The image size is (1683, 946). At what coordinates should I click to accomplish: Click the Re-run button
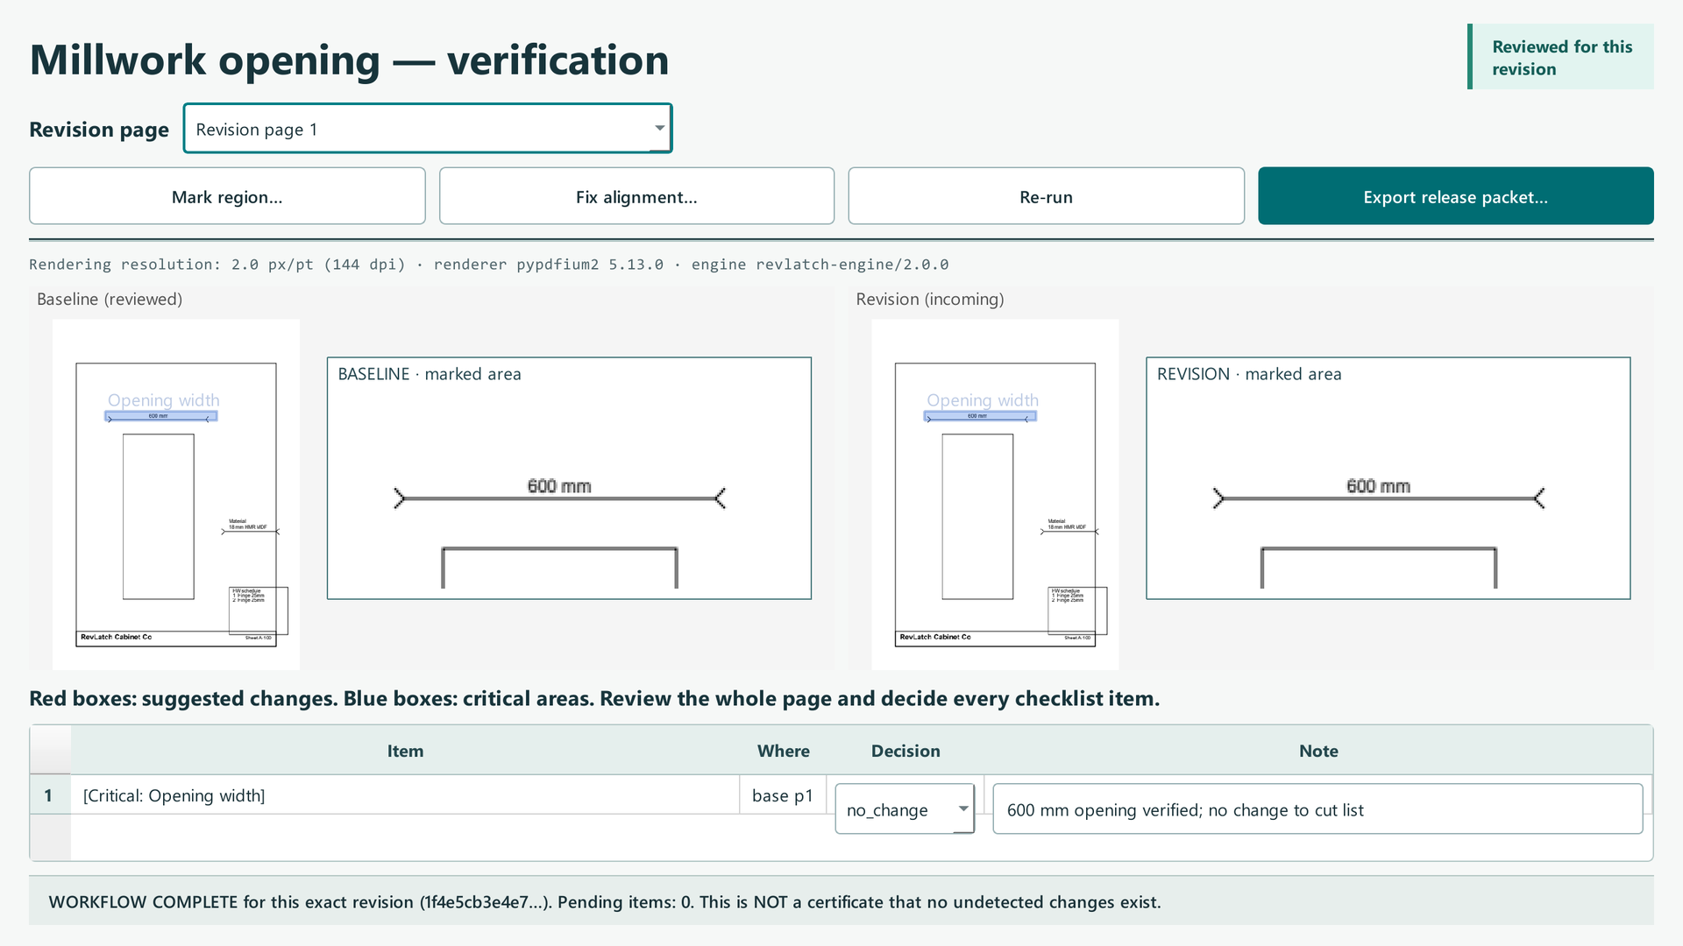pos(1046,196)
